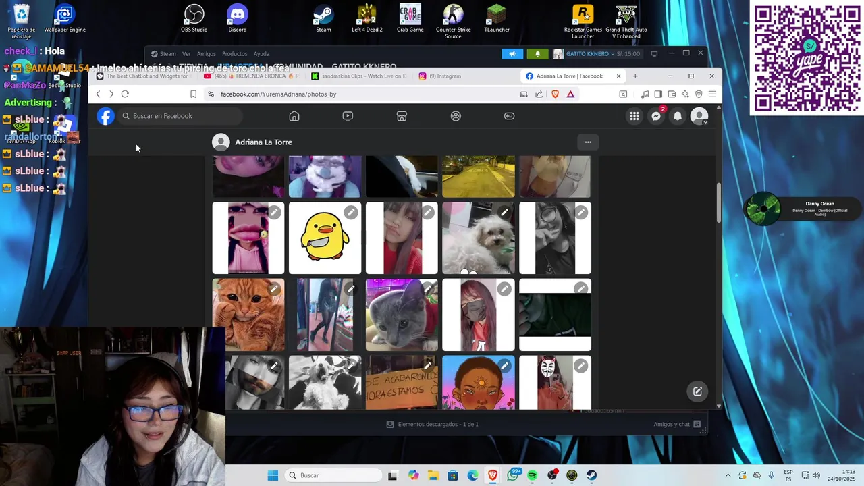Image resolution: width=864 pixels, height=486 pixels.
Task: Edit the white dog photo via pencil icon
Action: tap(504, 213)
